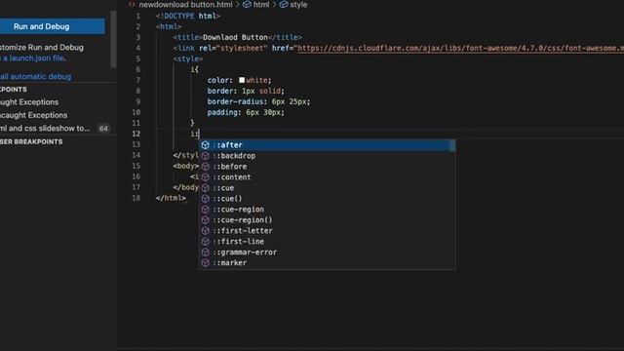Click the icon beside '::after' suggestion
This screenshot has height=351, width=624.
click(206, 145)
